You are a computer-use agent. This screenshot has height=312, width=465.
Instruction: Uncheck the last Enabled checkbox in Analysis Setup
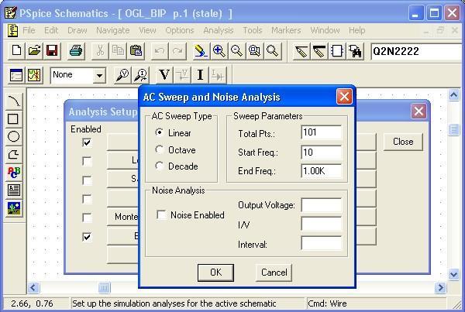pyautogui.click(x=87, y=237)
